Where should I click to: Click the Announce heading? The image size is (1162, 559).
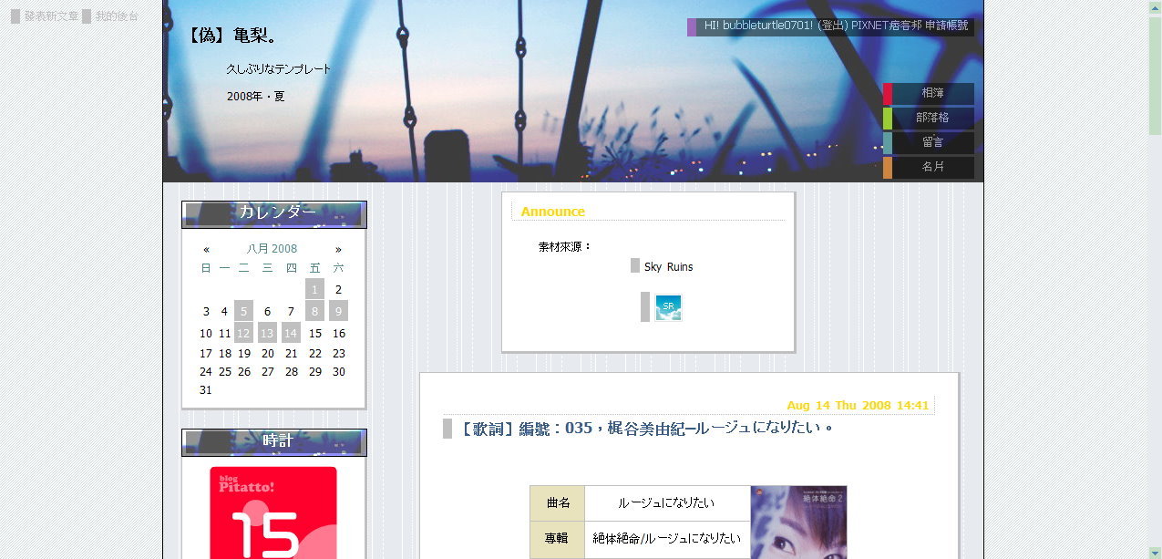[x=552, y=212]
